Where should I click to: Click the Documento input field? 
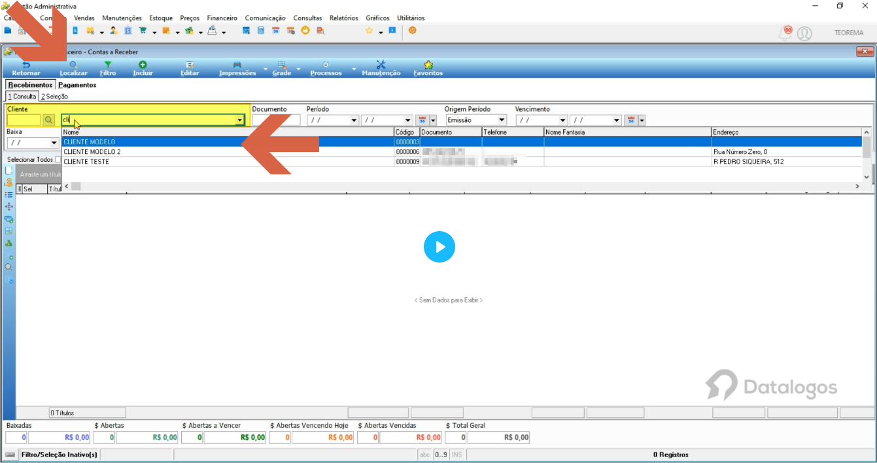point(276,120)
